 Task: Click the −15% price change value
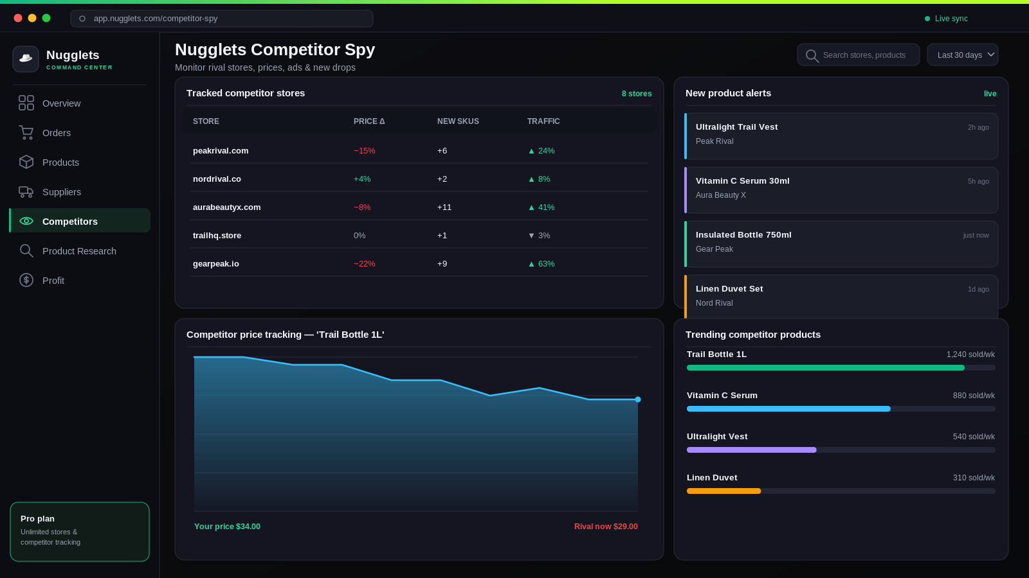point(365,151)
